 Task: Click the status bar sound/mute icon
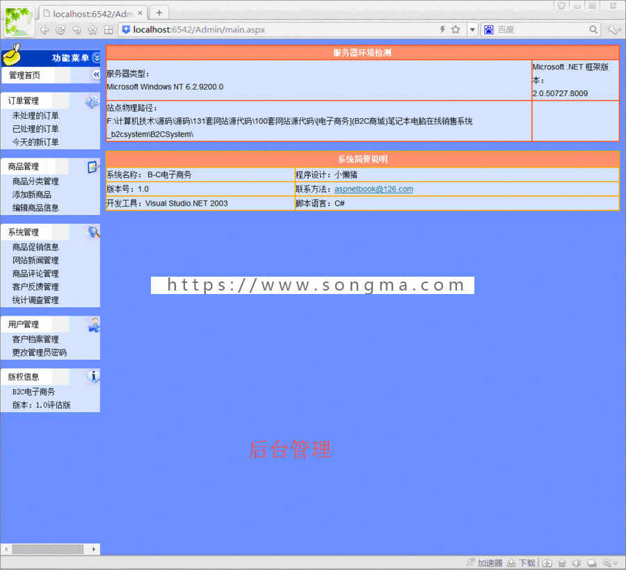(577, 563)
